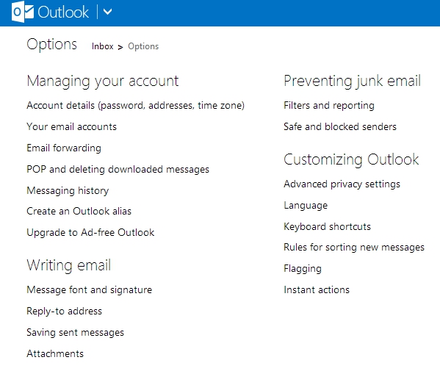This screenshot has width=440, height=371.
Task: Click the Preventing junk email heading
Action: point(352,82)
